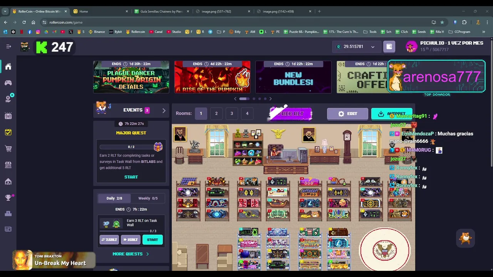Open the tab search dropdown in Chrome
493x277 pixels.
tap(5, 11)
